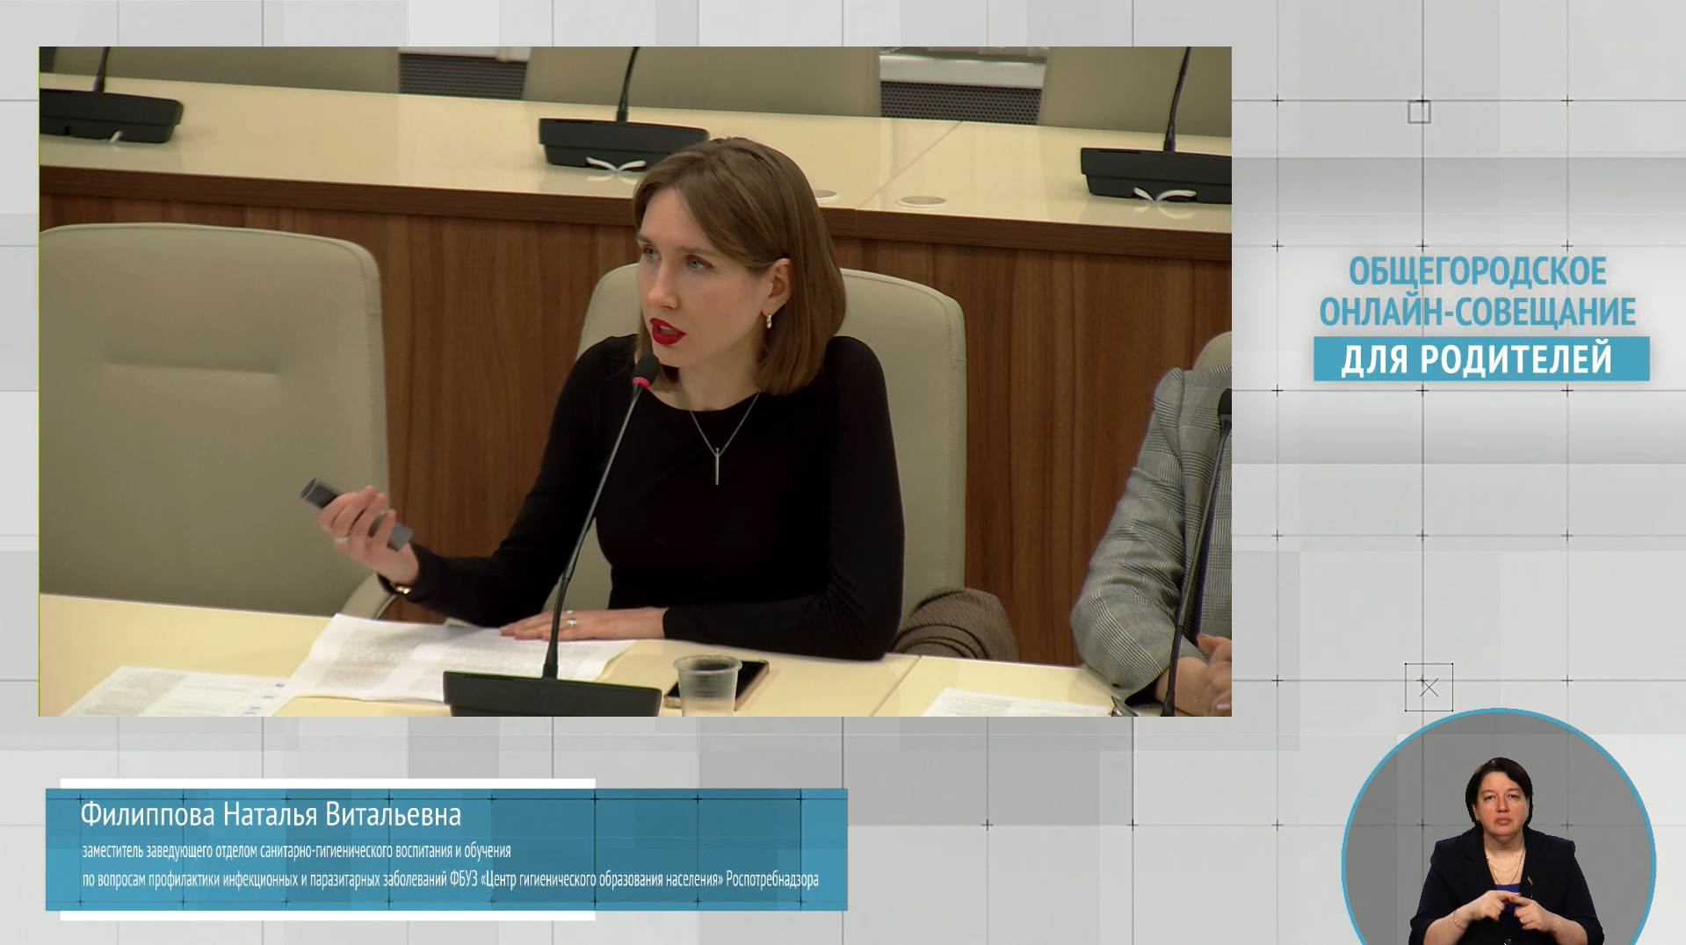This screenshot has height=945, width=1686.
Task: Click the name 'Филиппова Наталья Витальевна'
Action: 271,815
